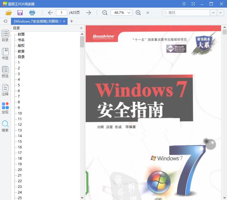Open the 注释 annotations sidebar panel

coord(5,90)
